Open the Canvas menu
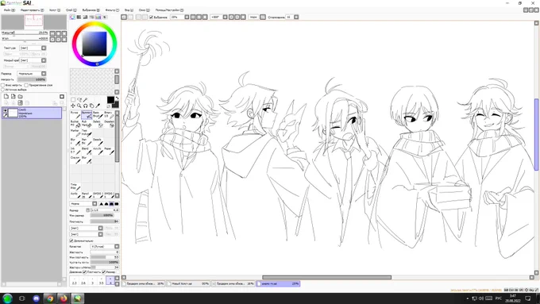 pyautogui.click(x=55, y=10)
